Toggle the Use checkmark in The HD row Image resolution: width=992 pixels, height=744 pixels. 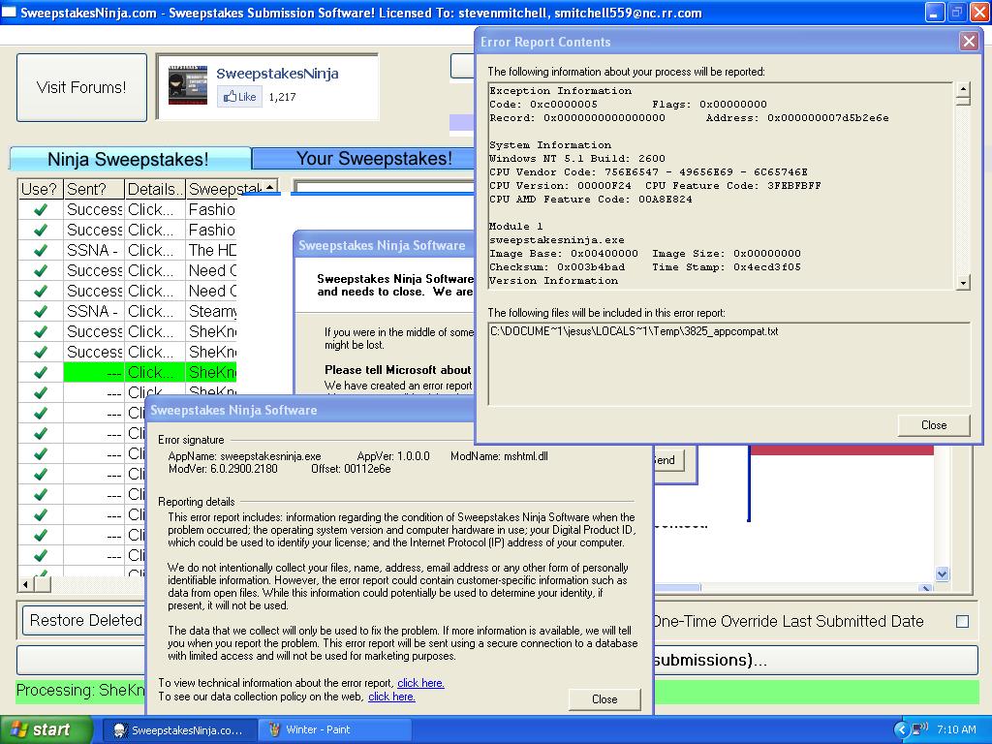coord(41,250)
